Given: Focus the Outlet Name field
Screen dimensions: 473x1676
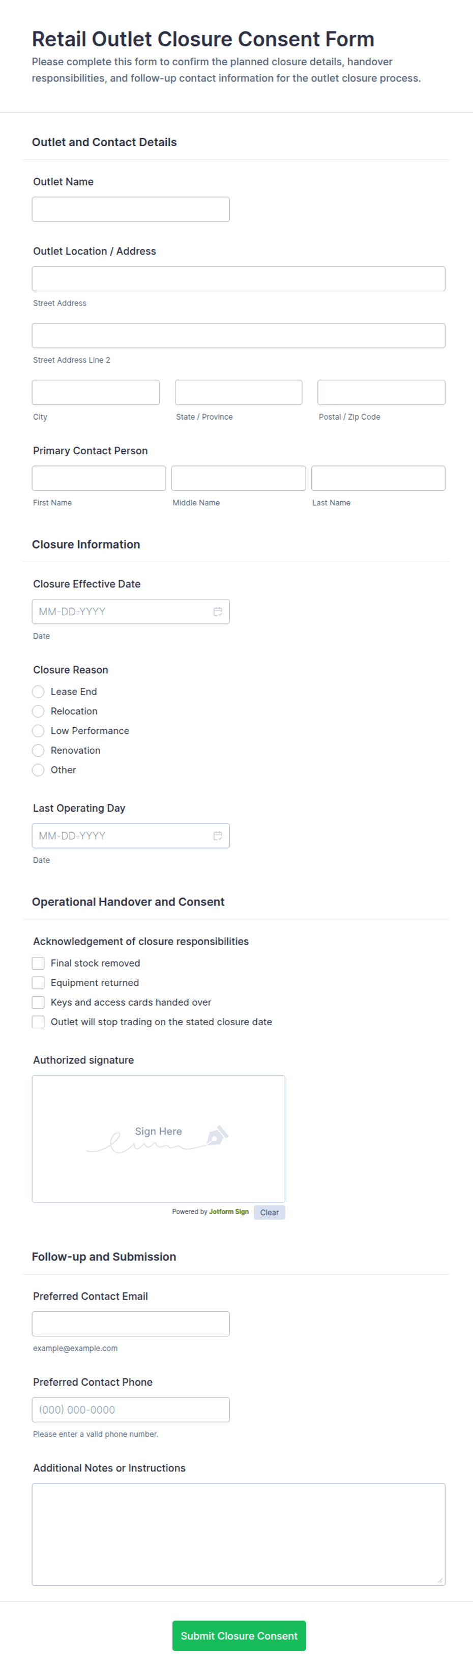Looking at the screenshot, I should (x=131, y=209).
